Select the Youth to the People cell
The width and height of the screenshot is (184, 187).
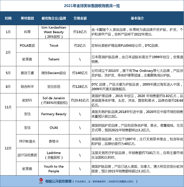click(x=54, y=169)
